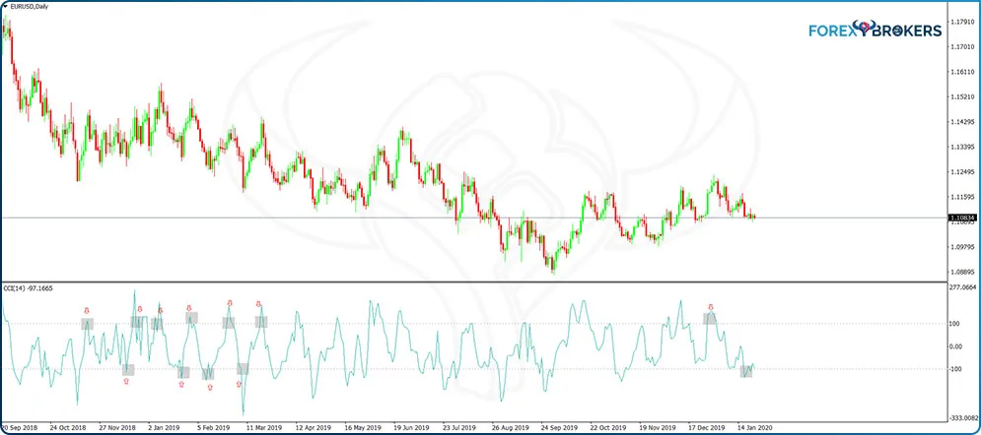Click the leftmost red up arrow below CCI line
Screen dimensions: 981x435
pyautogui.click(x=126, y=381)
